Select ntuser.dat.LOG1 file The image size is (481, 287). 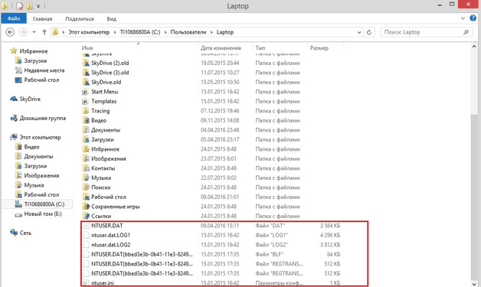point(111,235)
